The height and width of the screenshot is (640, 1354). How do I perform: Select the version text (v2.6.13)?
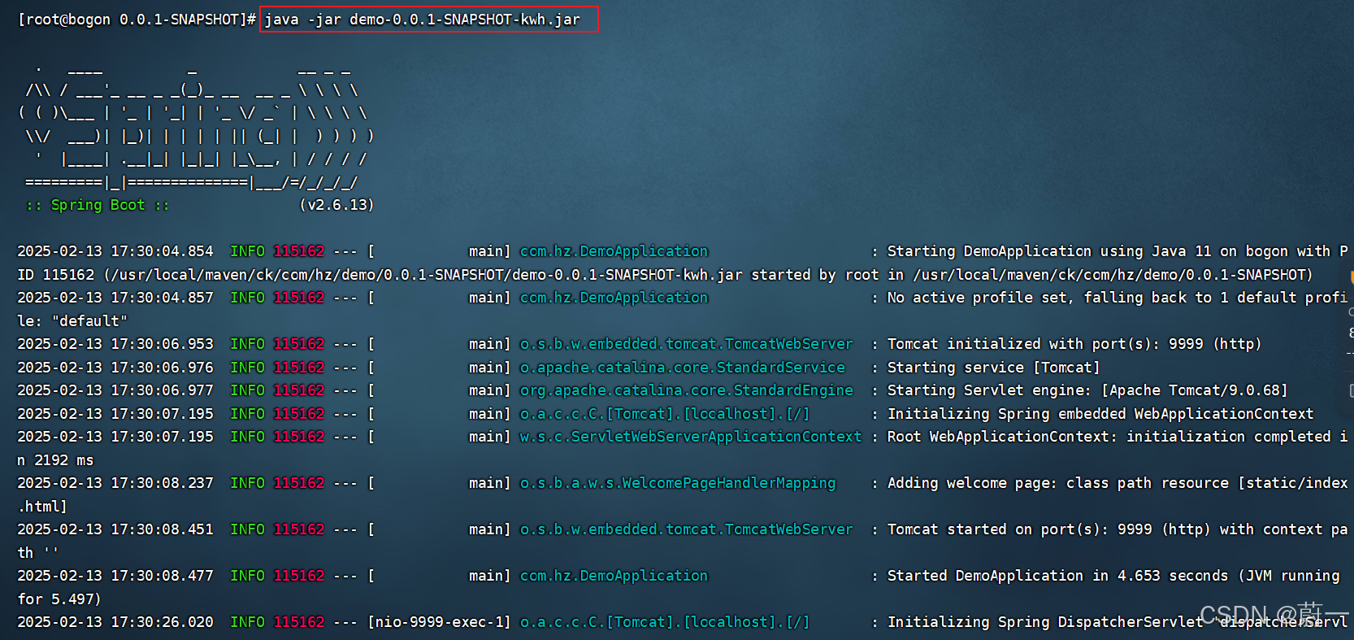coord(336,205)
